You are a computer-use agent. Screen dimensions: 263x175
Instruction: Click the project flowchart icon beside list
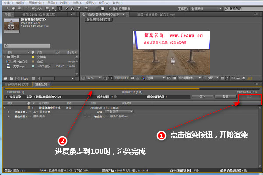click(77, 57)
